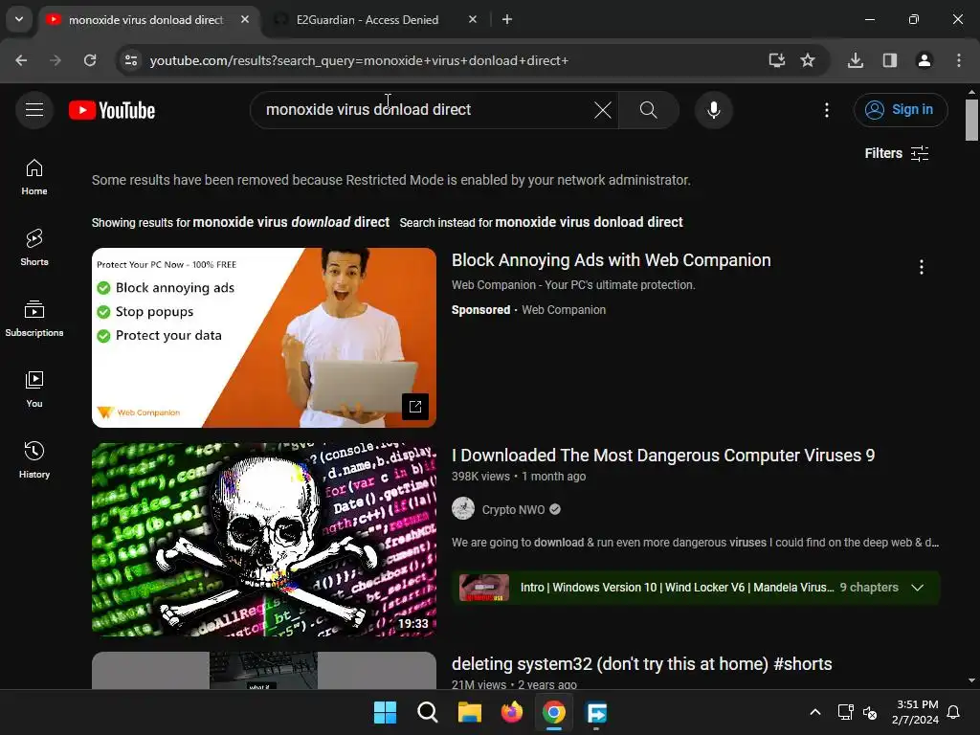The image size is (980, 735).
Task: Click Crypto NWO channel avatar
Action: coord(463,509)
